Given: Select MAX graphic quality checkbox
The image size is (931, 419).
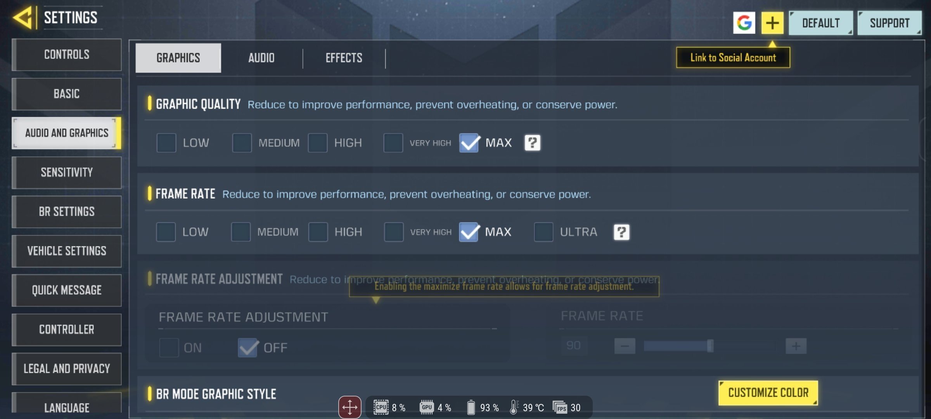Looking at the screenshot, I should (469, 142).
